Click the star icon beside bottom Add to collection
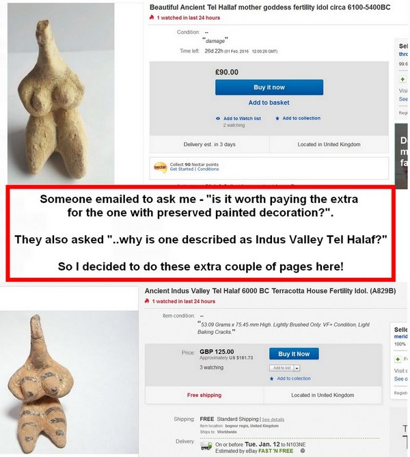Image resolution: width=410 pixels, height=457 pixels. point(272,378)
